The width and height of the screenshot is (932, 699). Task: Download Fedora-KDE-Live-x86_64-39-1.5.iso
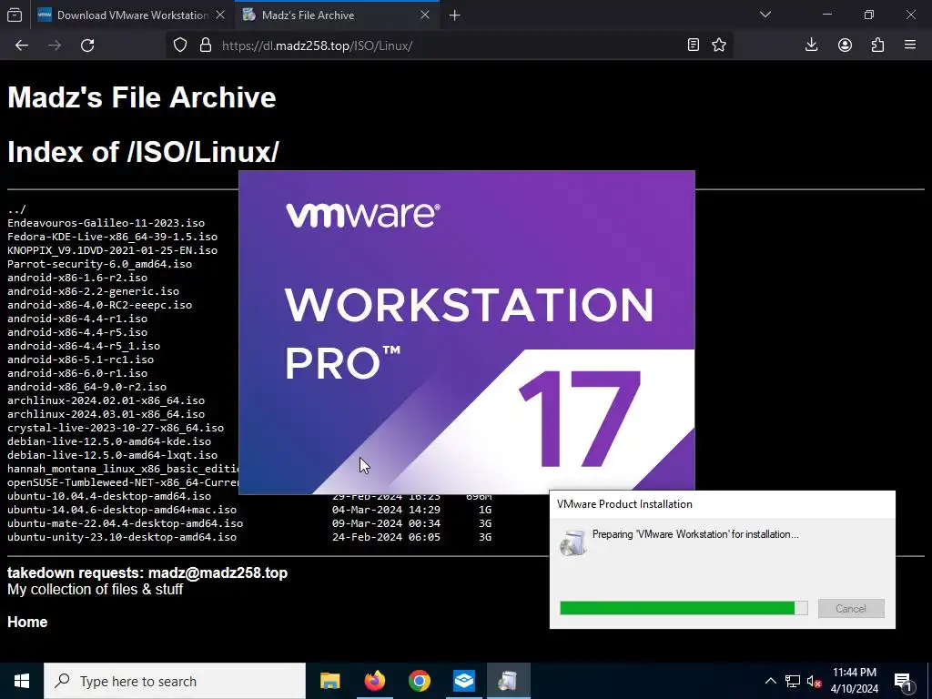(112, 237)
